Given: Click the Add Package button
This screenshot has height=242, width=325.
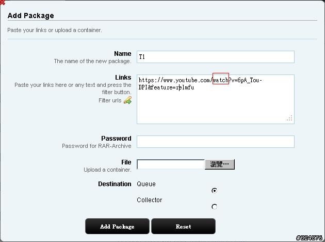Looking at the screenshot, I should 117,226.
